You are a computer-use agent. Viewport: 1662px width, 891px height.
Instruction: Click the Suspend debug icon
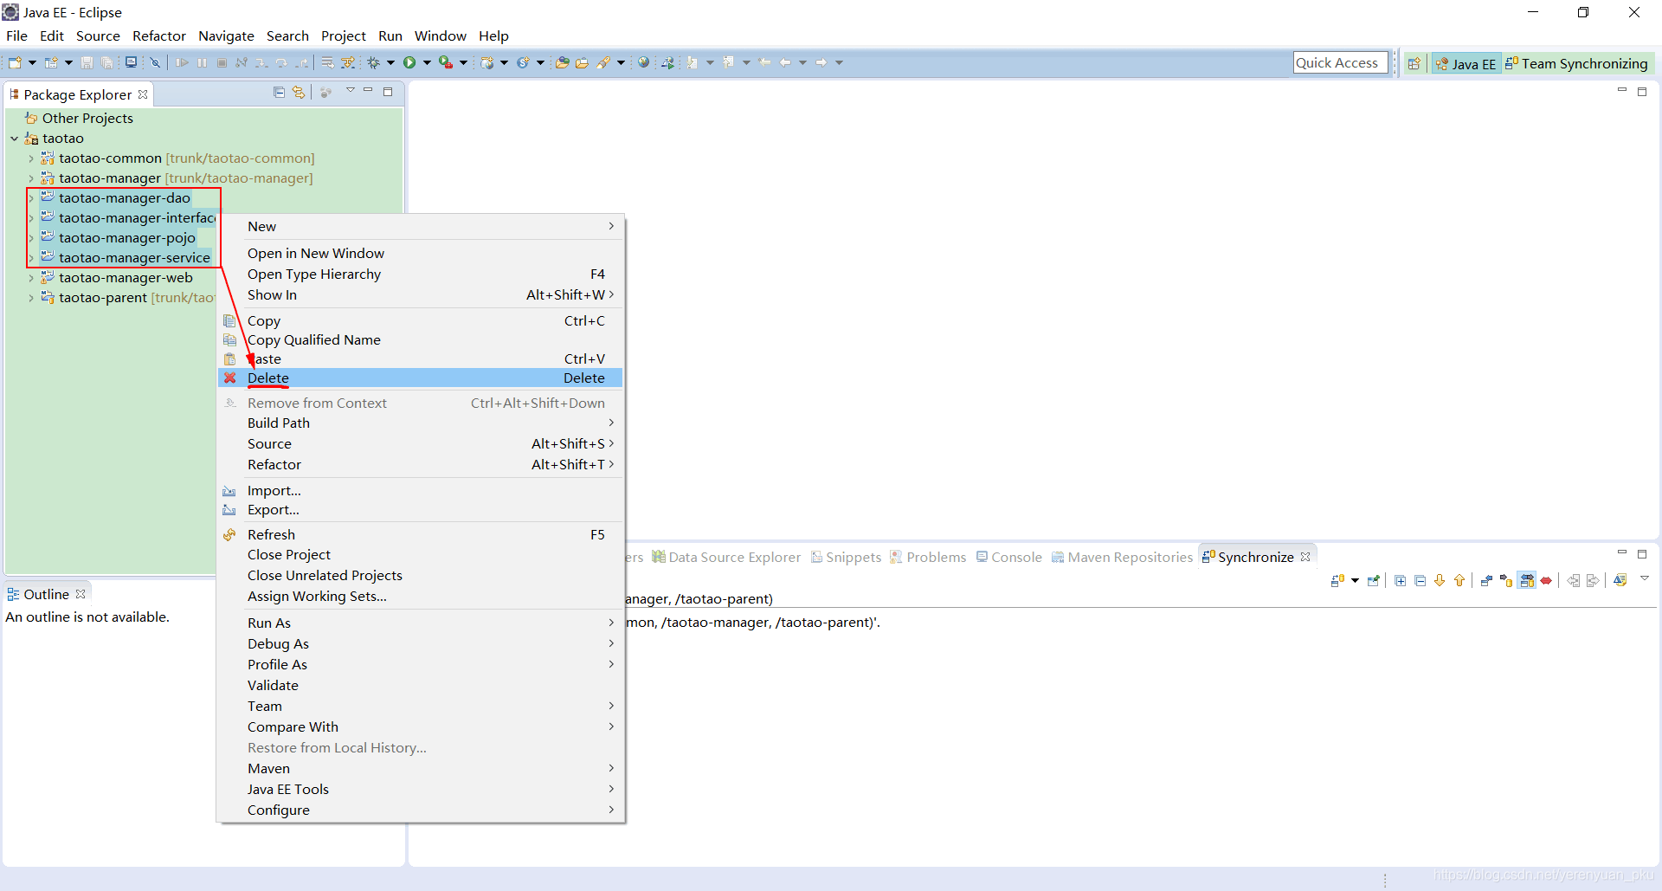[x=202, y=62]
